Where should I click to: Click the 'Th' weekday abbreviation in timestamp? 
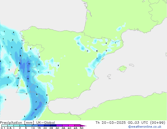pos(97,123)
